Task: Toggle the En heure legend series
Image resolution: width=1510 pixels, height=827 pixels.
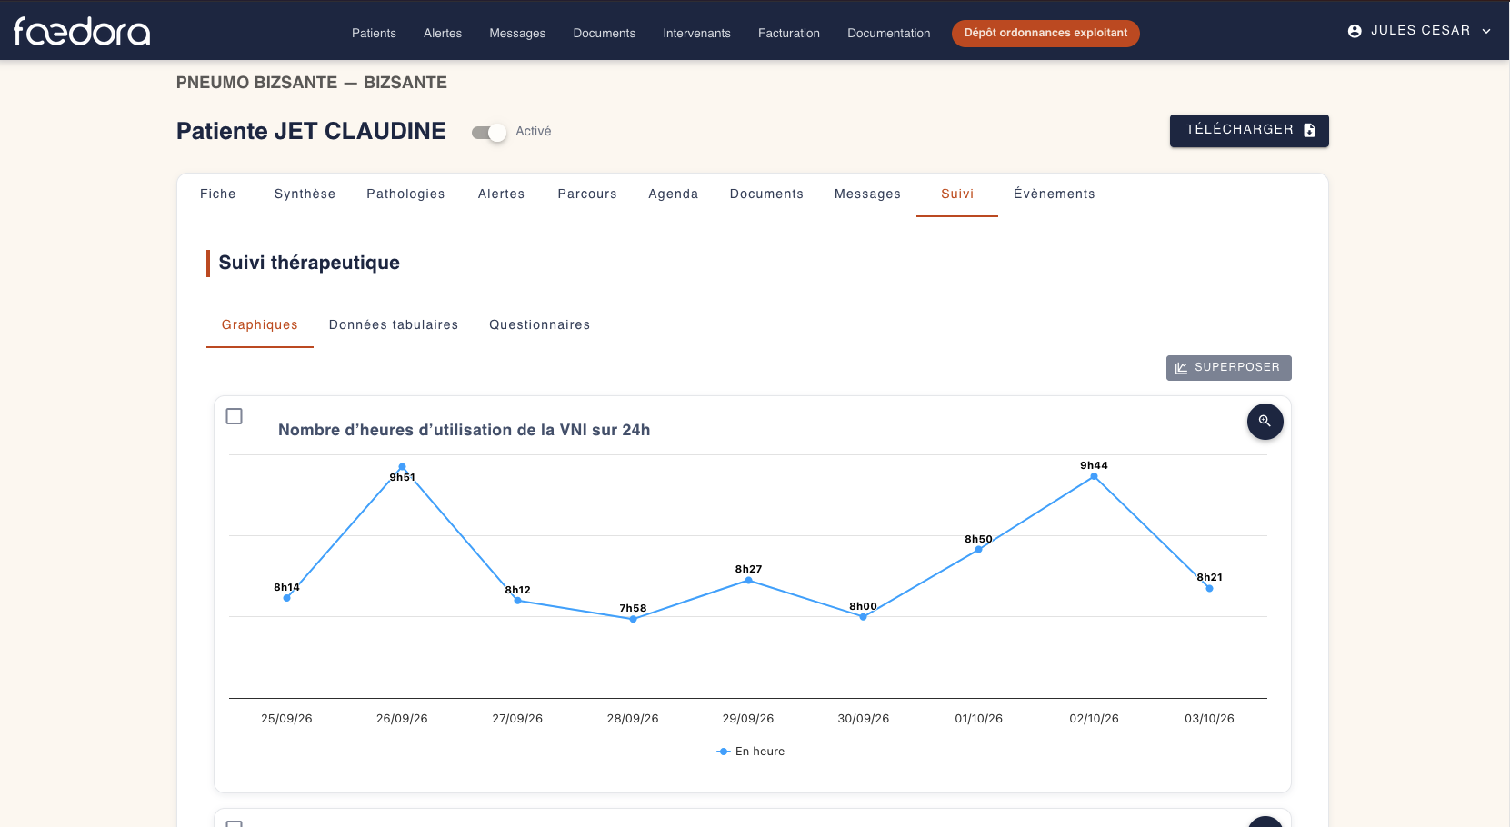Action: click(751, 752)
